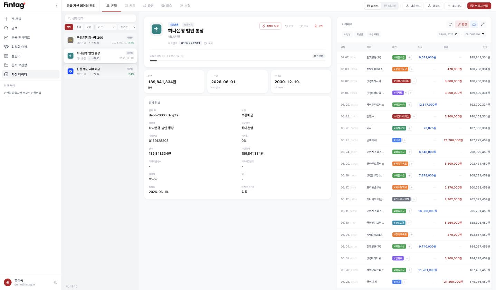The height and width of the screenshot is (290, 496).
Task: Click the #정기구독료 tag on the 07. 03. row
Action: [400, 69]
